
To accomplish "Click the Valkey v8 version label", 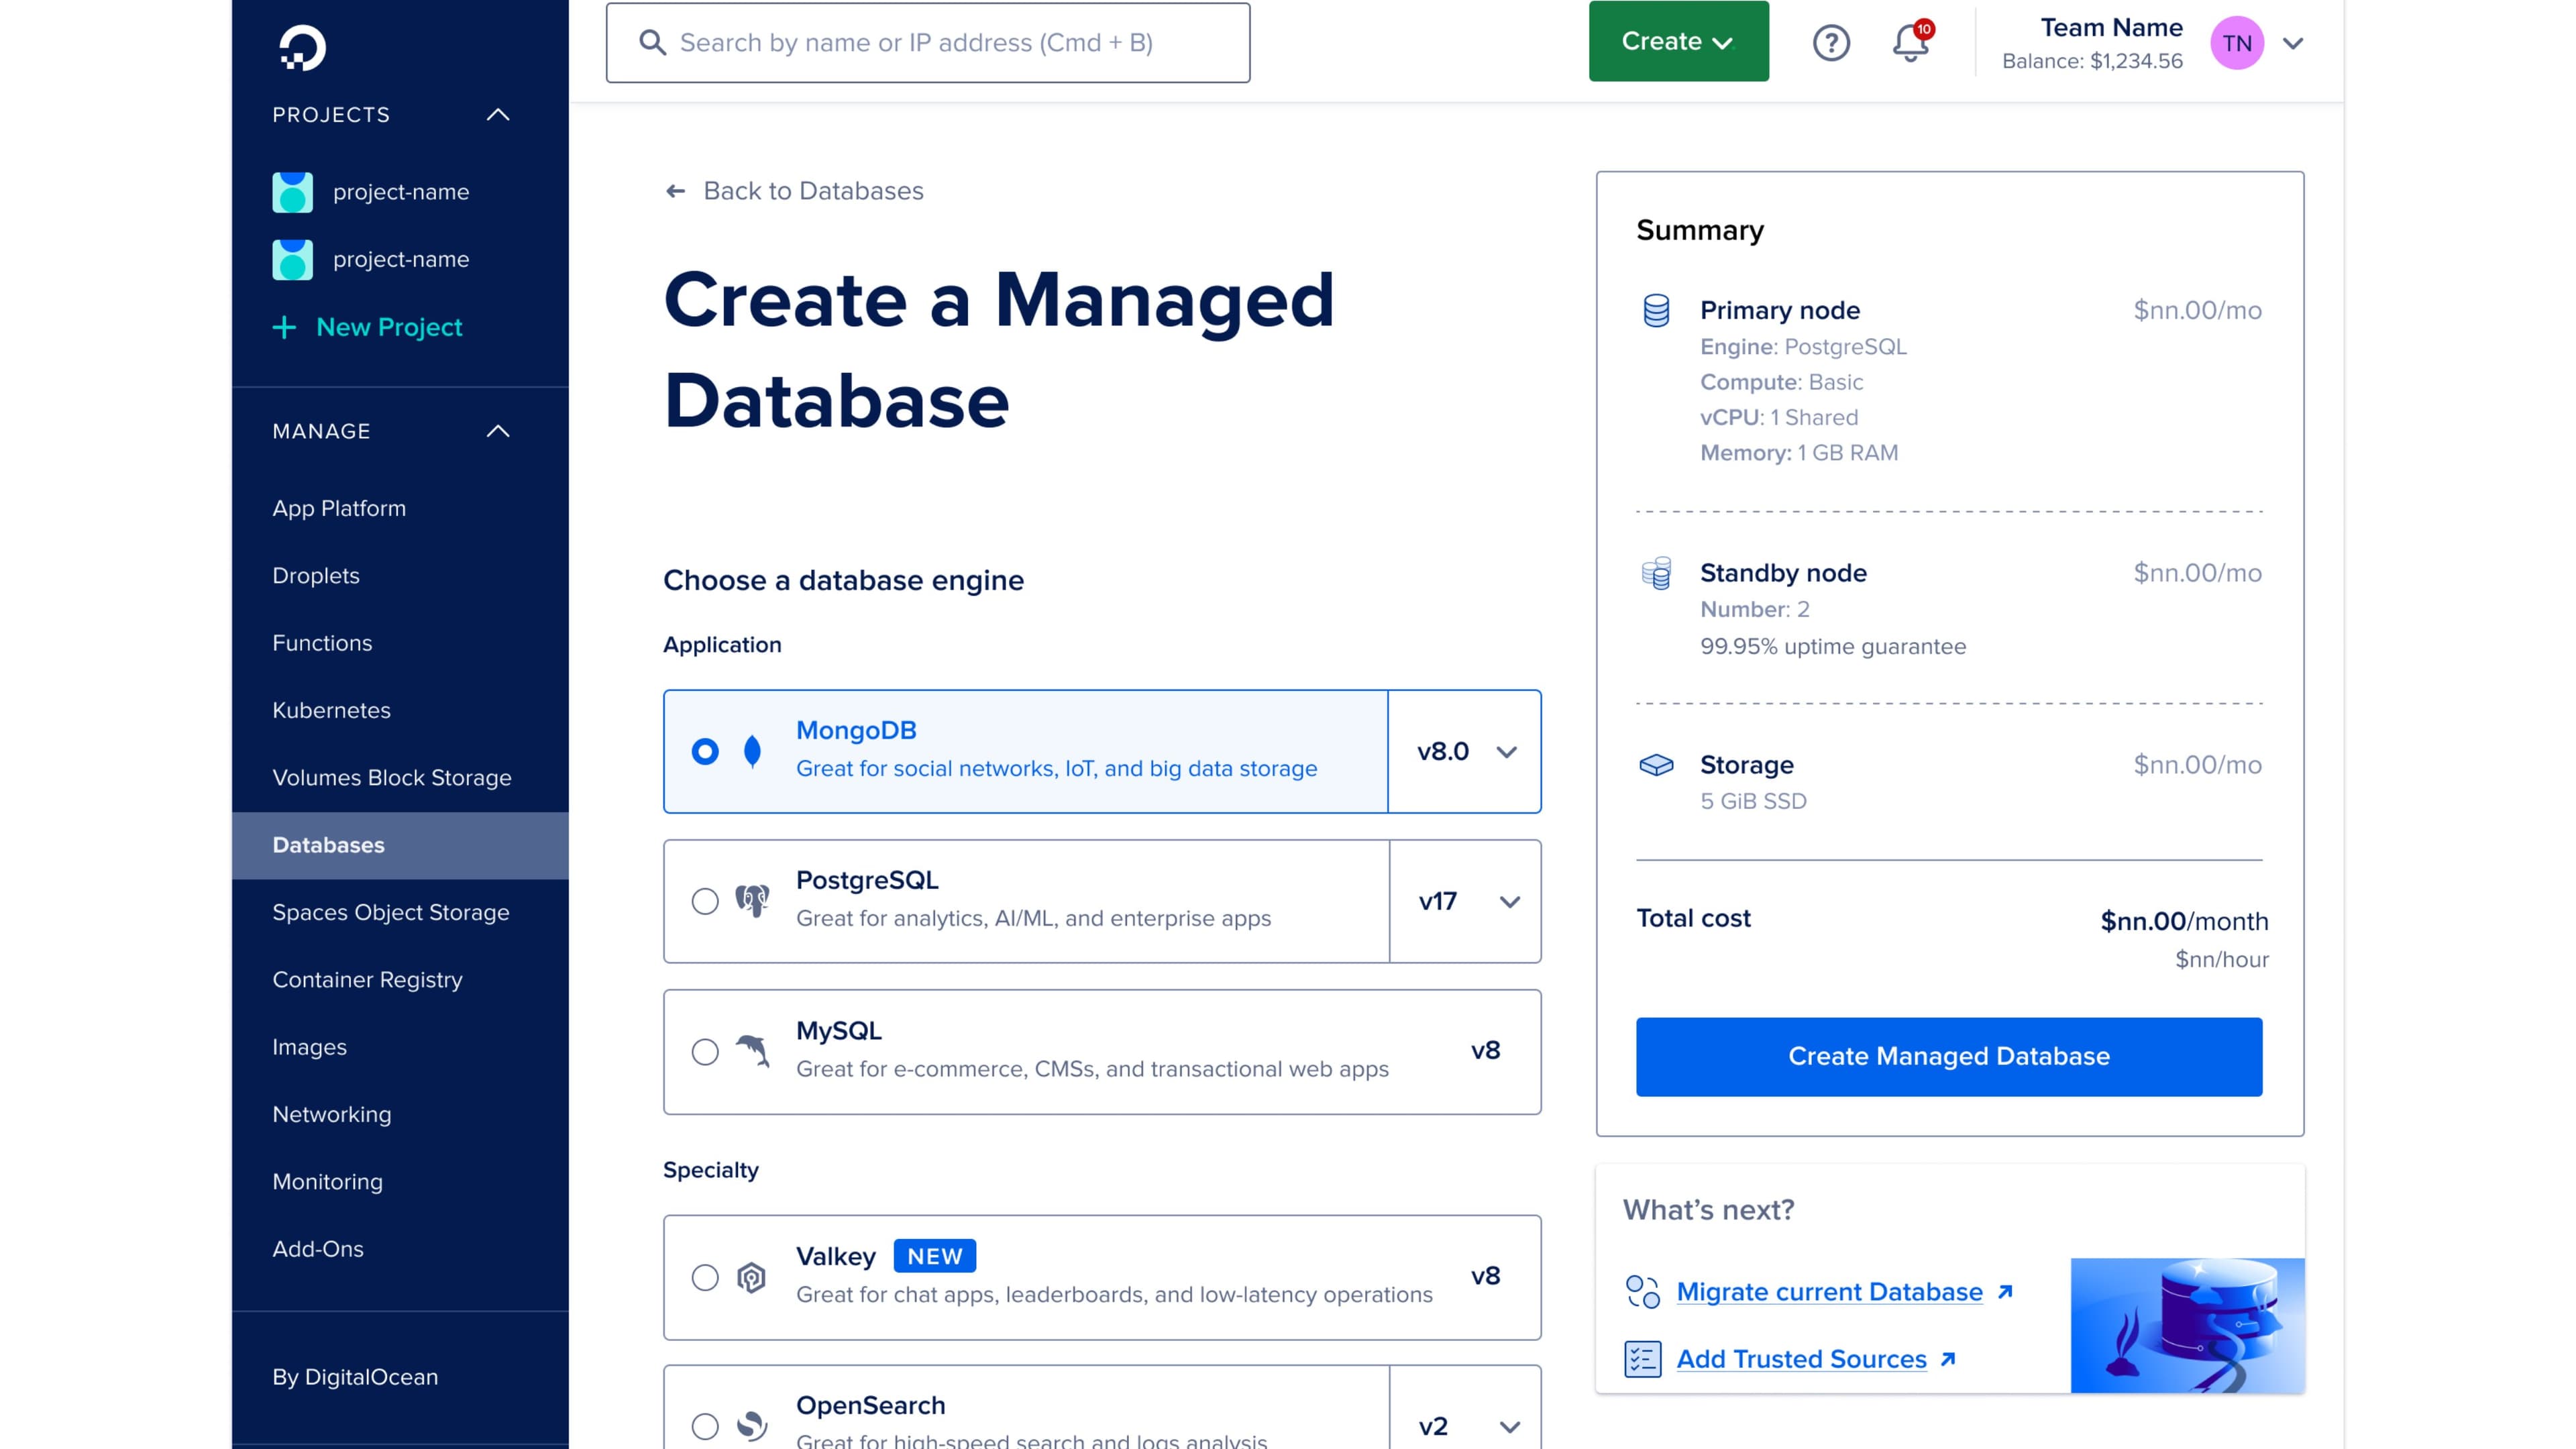I will pyautogui.click(x=1485, y=1276).
